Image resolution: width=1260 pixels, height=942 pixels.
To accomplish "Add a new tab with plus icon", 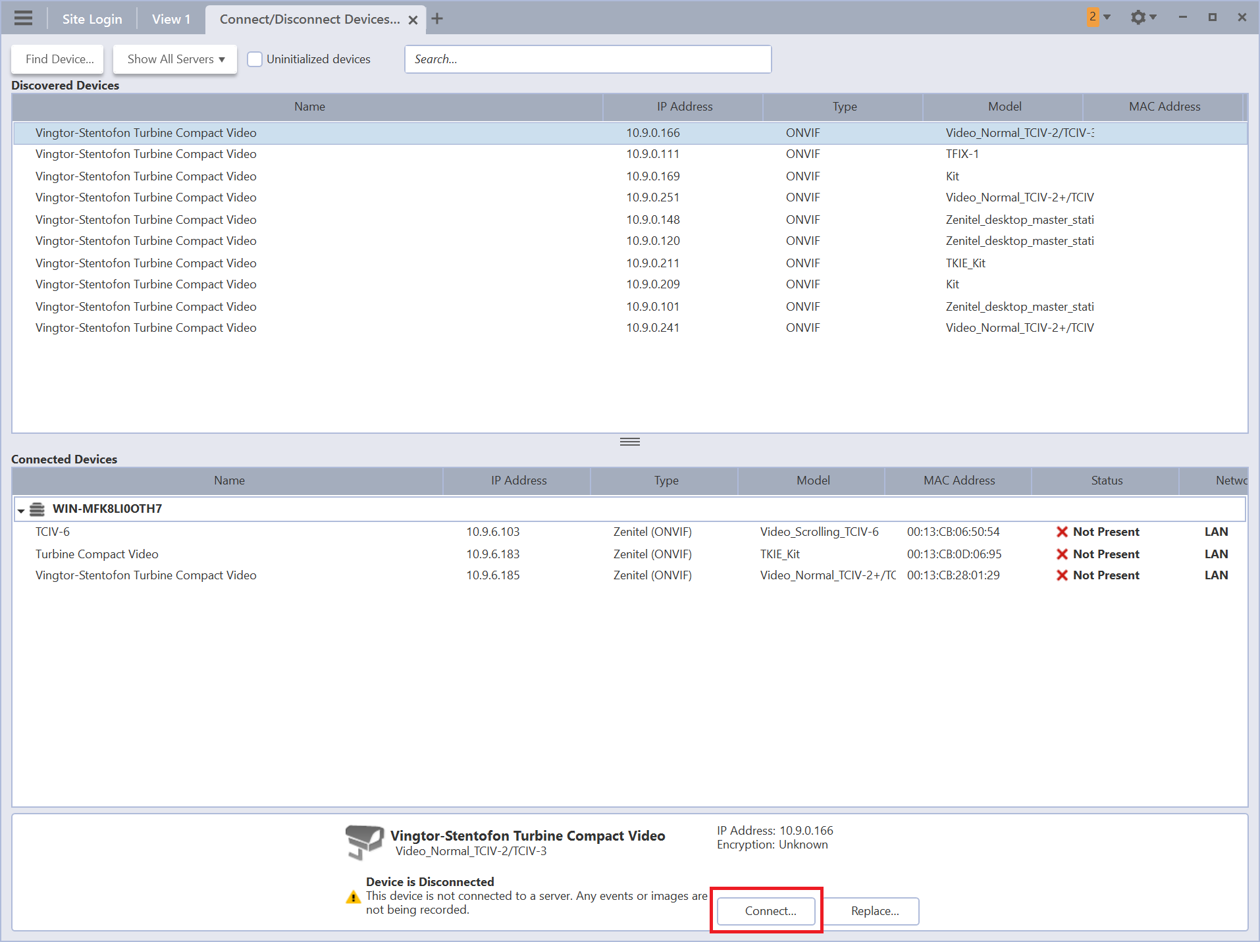I will [x=437, y=19].
